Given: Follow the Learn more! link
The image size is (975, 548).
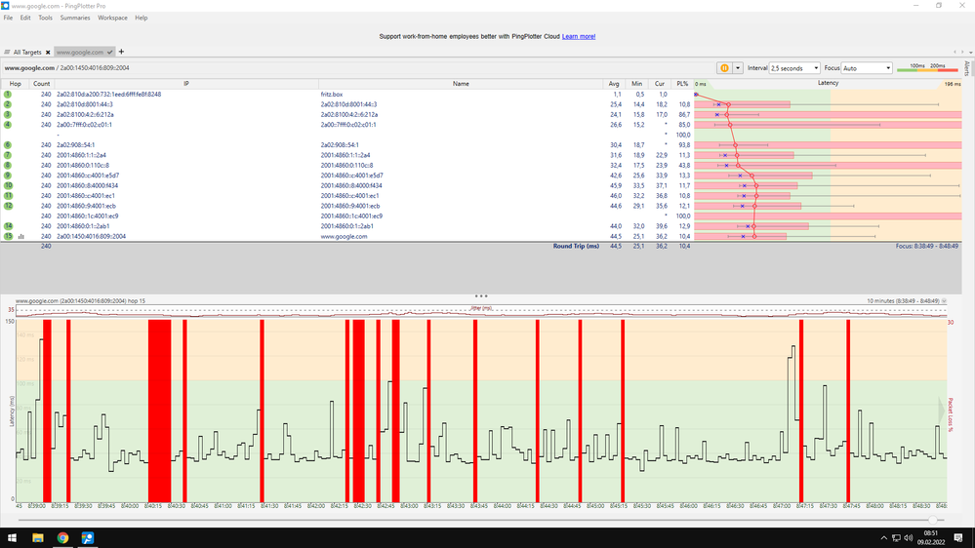Looking at the screenshot, I should (579, 37).
